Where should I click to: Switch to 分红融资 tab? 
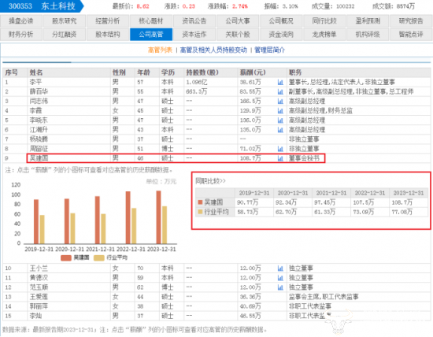[65, 35]
